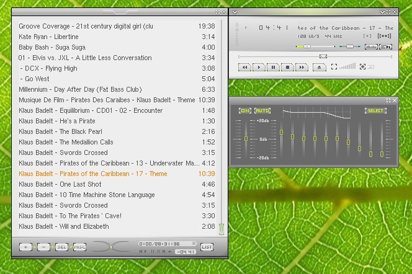The width and height of the screenshot is (412, 274).
Task: Click the mini next icon in playlist footer
Action: pos(164,252)
